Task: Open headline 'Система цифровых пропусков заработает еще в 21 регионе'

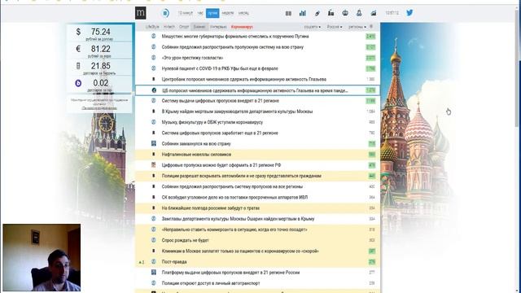Action: click(x=220, y=133)
